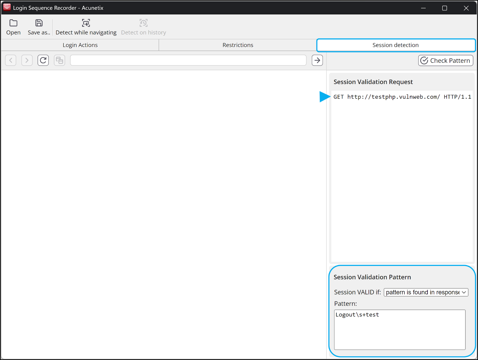Maximize the Login Sequence Recorder window
The width and height of the screenshot is (478, 360).
tap(445, 8)
